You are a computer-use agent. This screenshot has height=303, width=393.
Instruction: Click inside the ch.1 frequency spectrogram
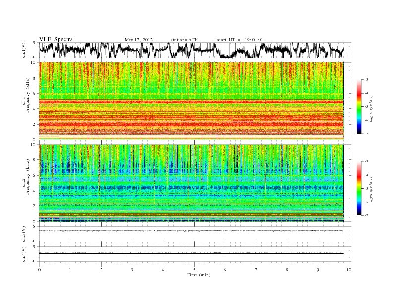click(192, 101)
